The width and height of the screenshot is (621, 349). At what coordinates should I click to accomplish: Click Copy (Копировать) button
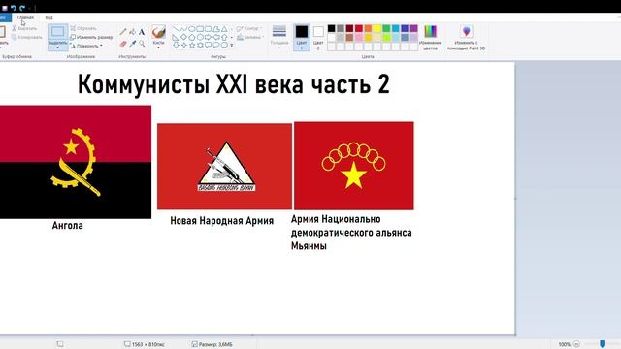27,37
